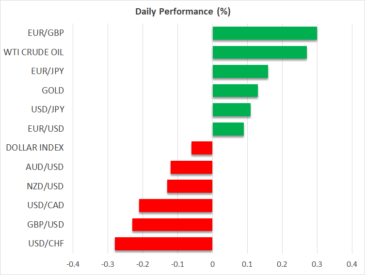This screenshot has width=365, height=275.
Task: Select the USD/CHF axis label
Action: click(46, 244)
